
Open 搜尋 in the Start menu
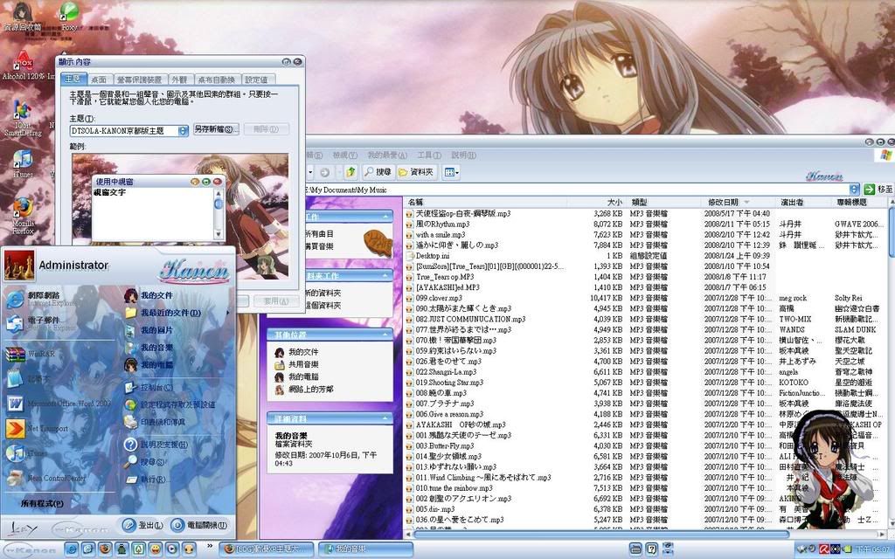(144, 462)
